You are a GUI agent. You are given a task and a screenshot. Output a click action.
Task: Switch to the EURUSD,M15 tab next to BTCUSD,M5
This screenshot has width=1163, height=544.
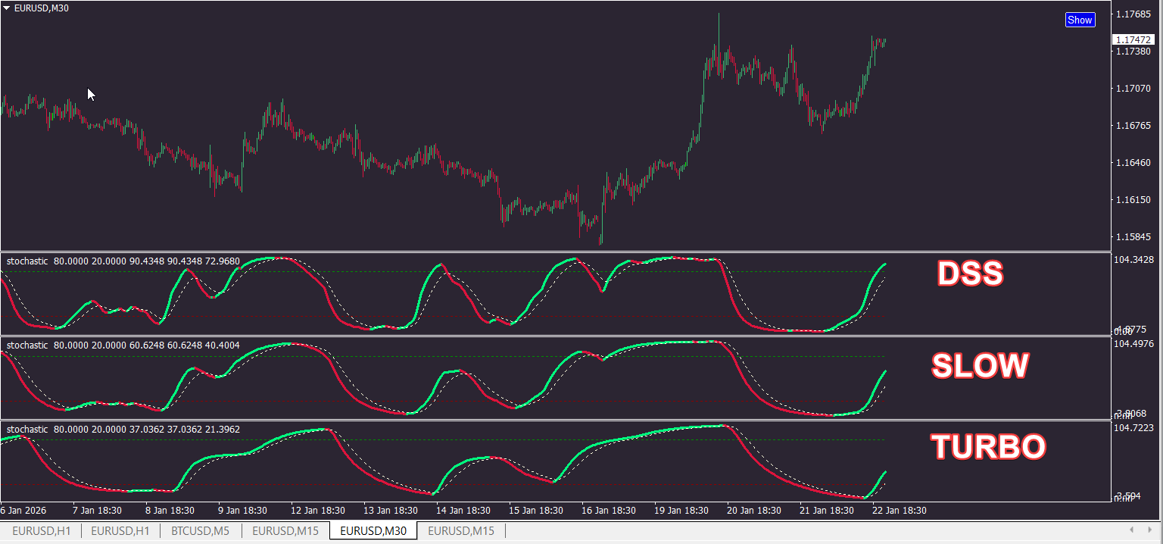point(285,530)
